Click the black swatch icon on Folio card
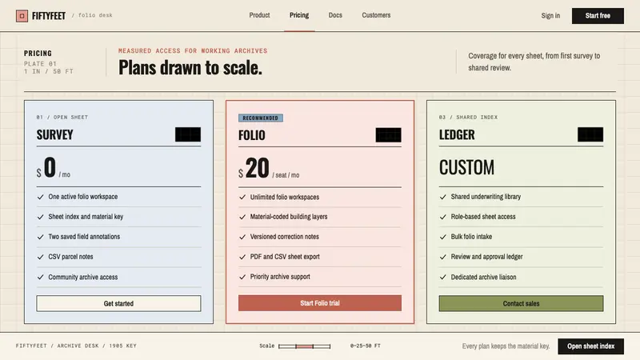 tap(388, 135)
